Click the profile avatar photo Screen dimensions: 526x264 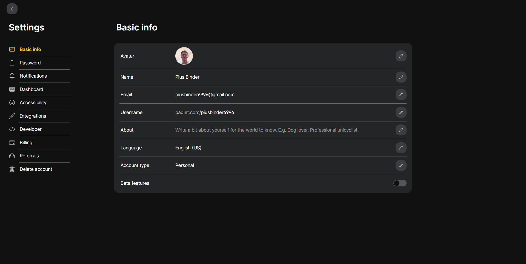(x=184, y=56)
